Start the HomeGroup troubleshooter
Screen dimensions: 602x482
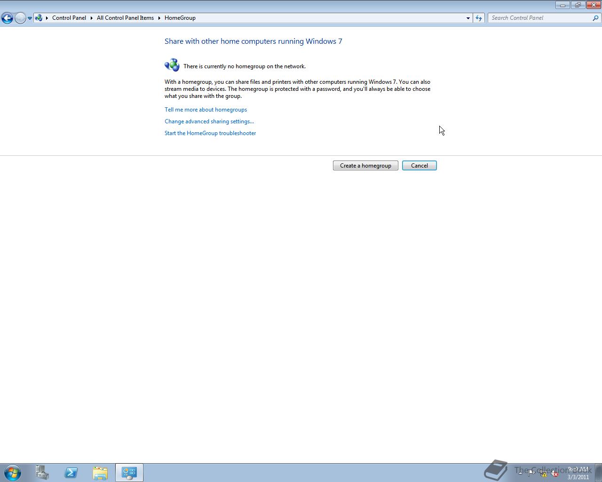(210, 133)
